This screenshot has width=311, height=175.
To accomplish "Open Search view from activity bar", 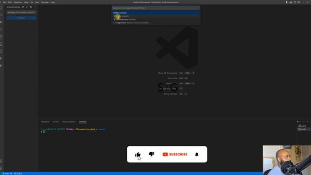I will coord(1,15).
